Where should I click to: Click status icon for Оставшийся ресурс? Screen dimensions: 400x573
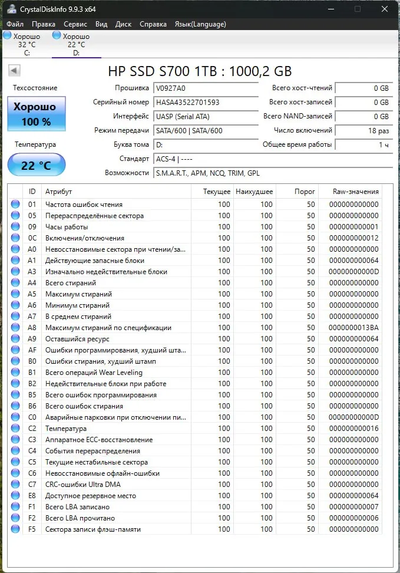(x=15, y=339)
